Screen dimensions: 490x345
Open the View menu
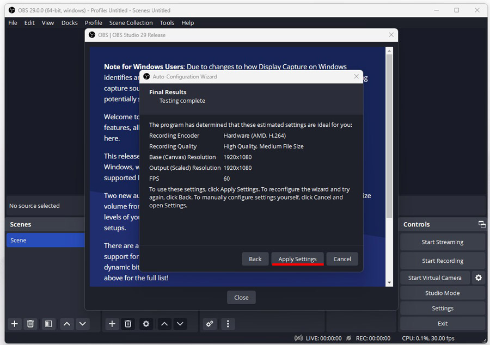tap(48, 23)
